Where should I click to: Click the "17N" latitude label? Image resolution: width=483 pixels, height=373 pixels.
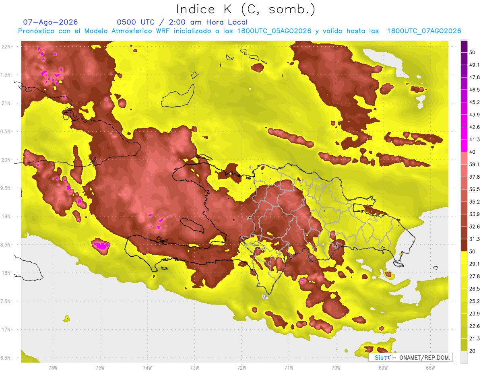pos(6,330)
